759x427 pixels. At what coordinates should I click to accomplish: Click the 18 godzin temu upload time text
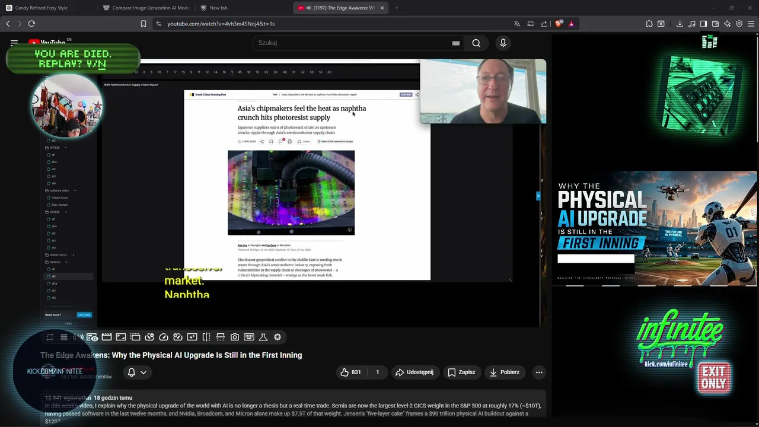tap(113, 398)
